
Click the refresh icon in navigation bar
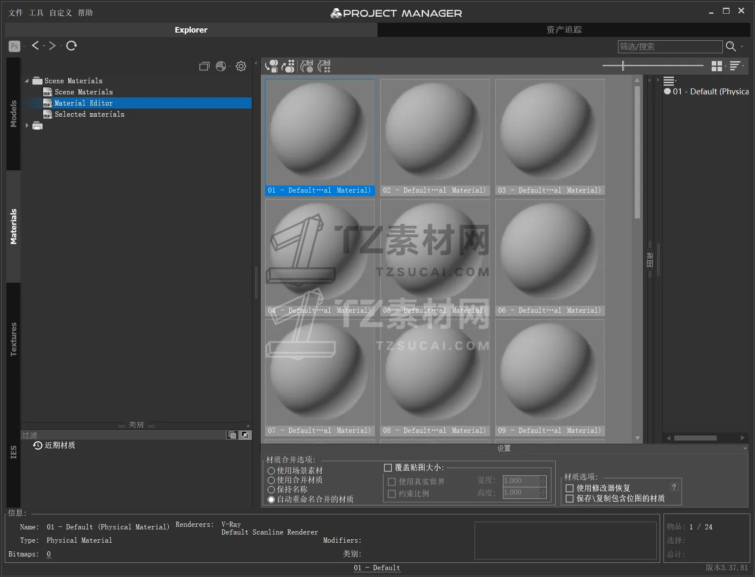pyautogui.click(x=72, y=46)
